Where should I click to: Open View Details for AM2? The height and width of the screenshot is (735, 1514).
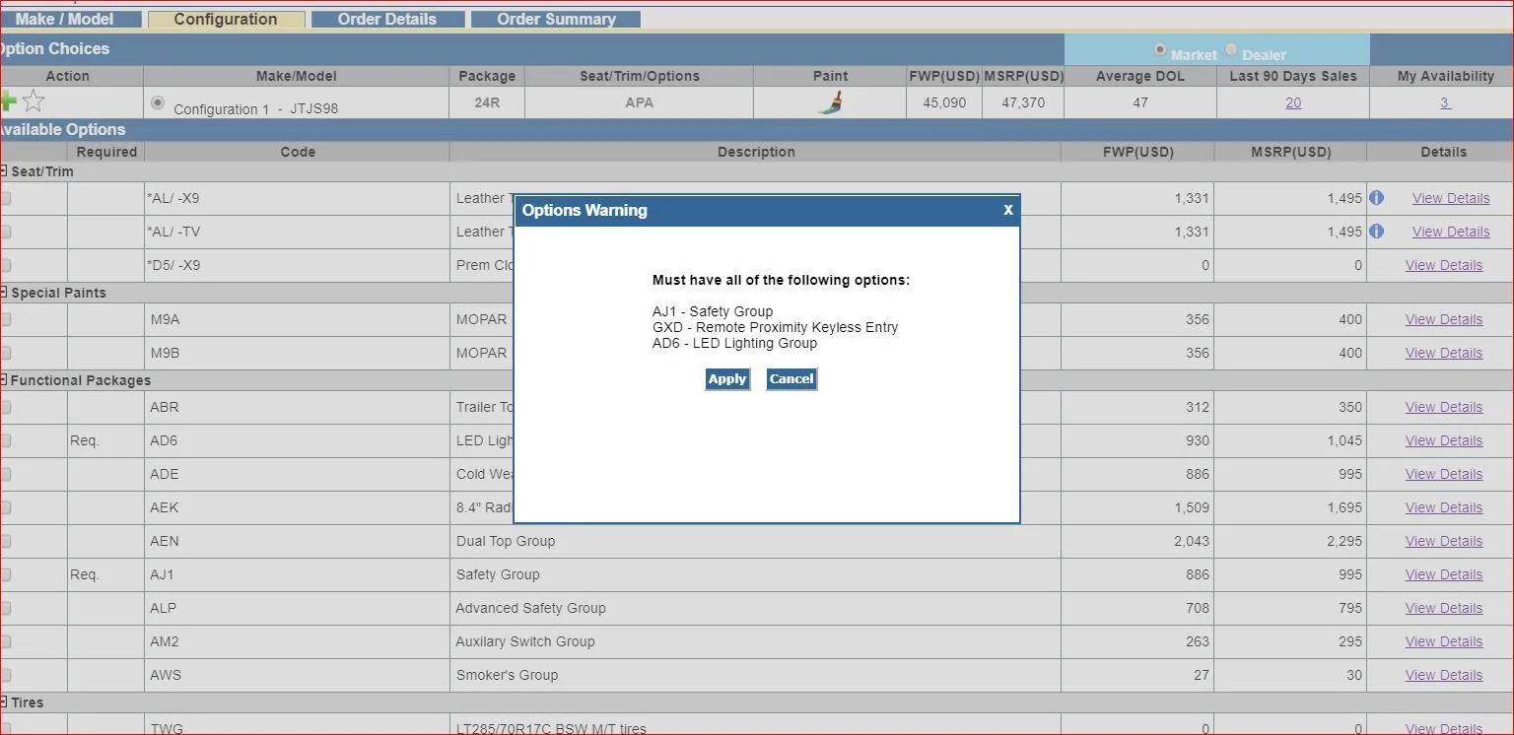1444,641
